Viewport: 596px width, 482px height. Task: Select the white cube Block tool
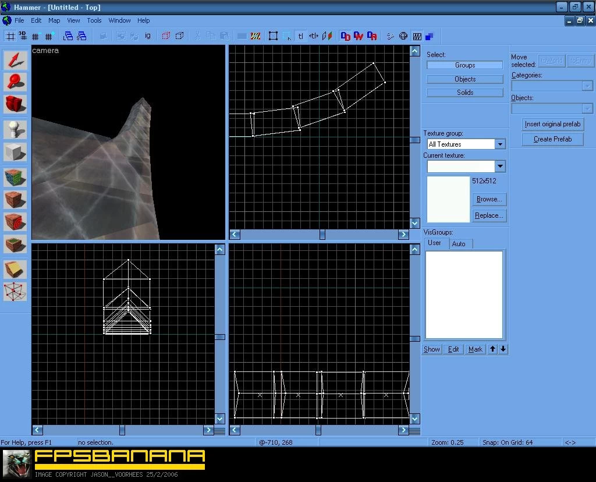(15, 152)
